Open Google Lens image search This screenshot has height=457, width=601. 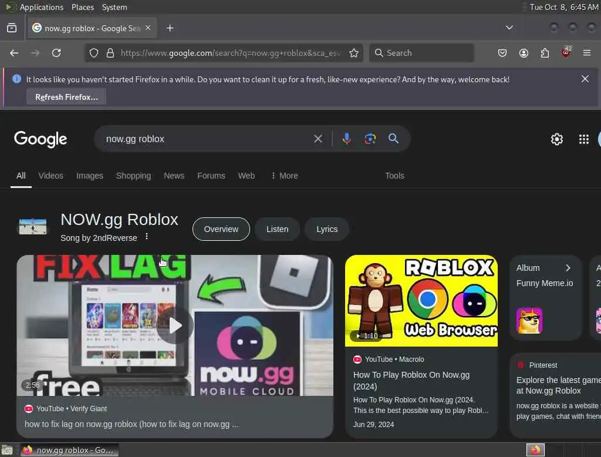370,139
